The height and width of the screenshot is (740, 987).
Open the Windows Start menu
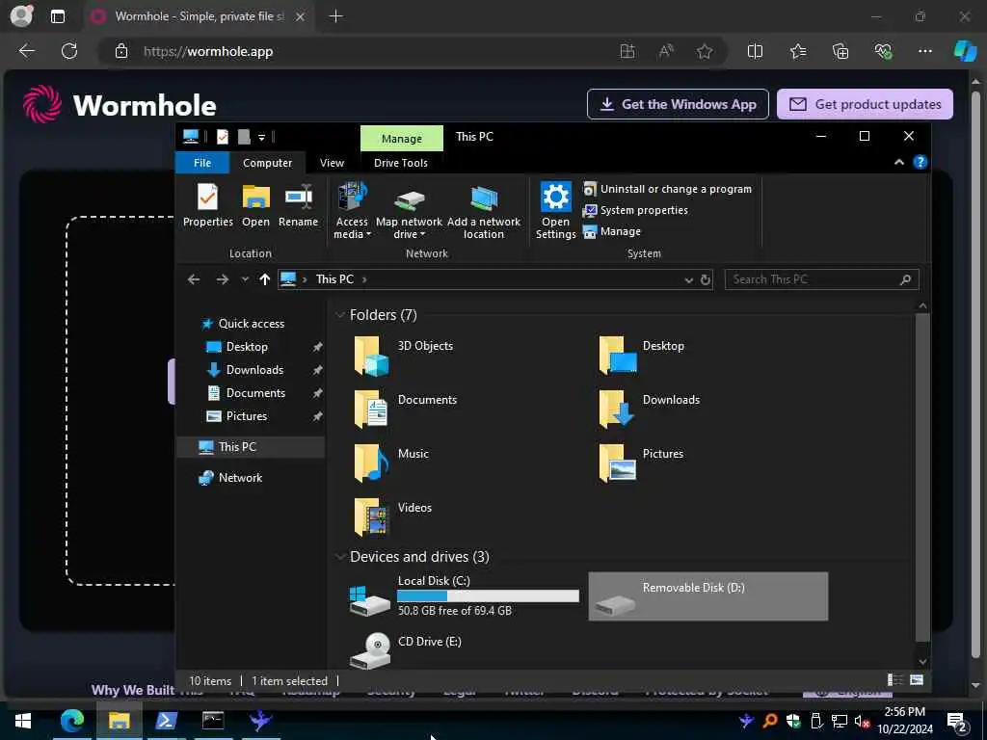23,721
